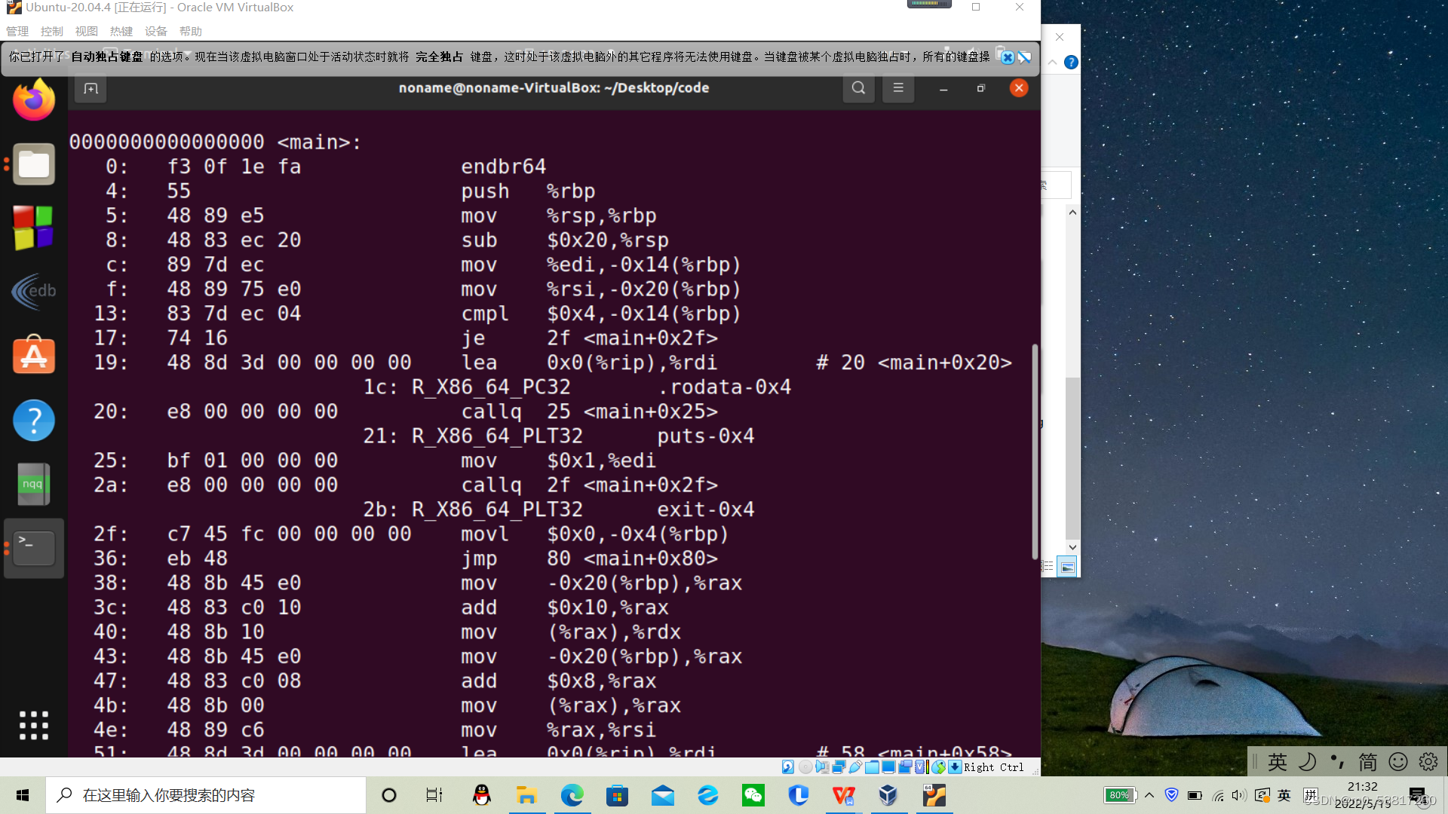Open Firefox from the Ubuntu dock
Screen dimensions: 1448x814
(34, 100)
